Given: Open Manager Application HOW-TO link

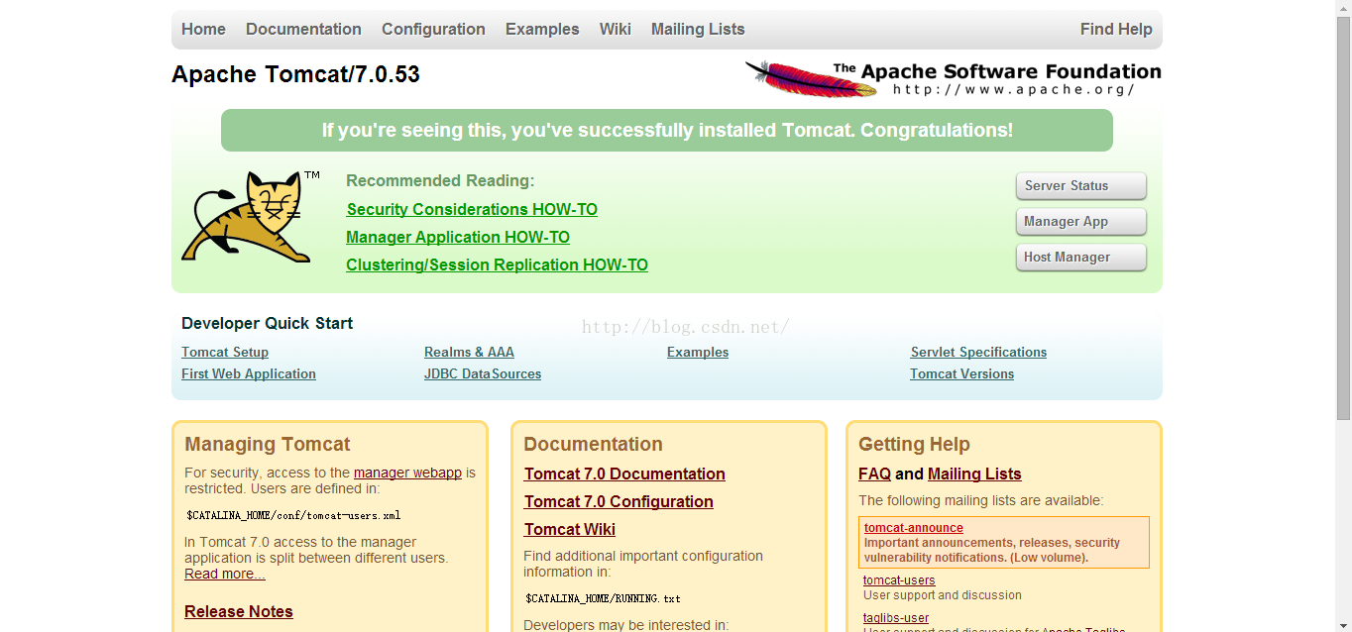Looking at the screenshot, I should (458, 237).
